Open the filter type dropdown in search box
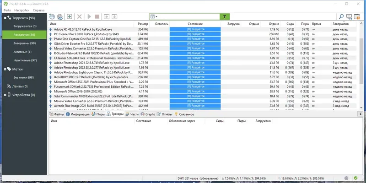The width and height of the screenshot is (366, 183). (x=154, y=16)
